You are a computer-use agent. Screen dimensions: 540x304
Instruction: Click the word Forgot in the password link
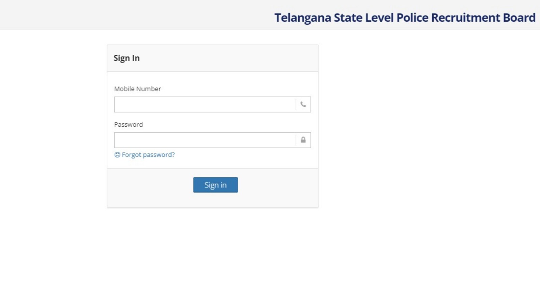click(x=132, y=155)
